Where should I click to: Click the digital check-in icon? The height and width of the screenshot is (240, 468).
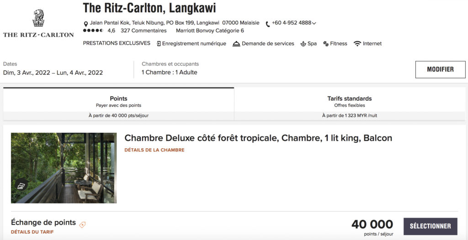tap(159, 44)
